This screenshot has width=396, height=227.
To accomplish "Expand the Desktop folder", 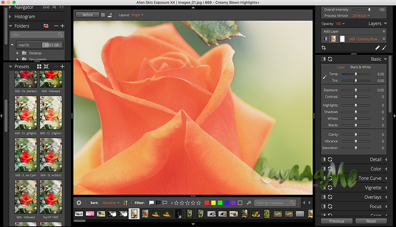I will tap(17, 53).
